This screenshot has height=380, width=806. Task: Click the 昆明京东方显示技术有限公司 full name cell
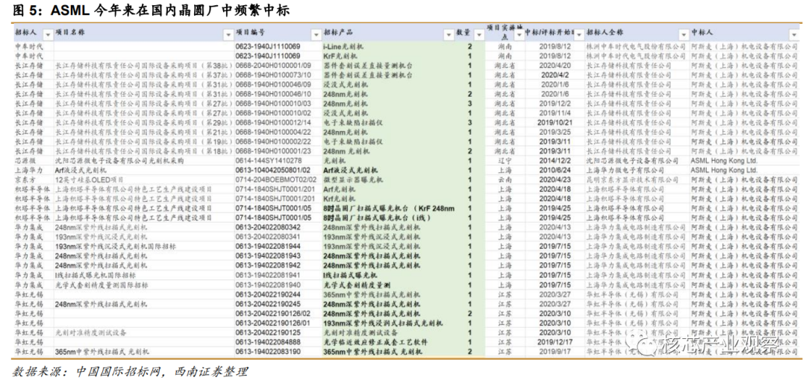point(628,180)
